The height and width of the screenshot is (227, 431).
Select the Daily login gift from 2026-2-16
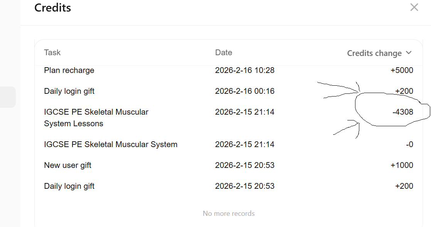[x=69, y=91]
